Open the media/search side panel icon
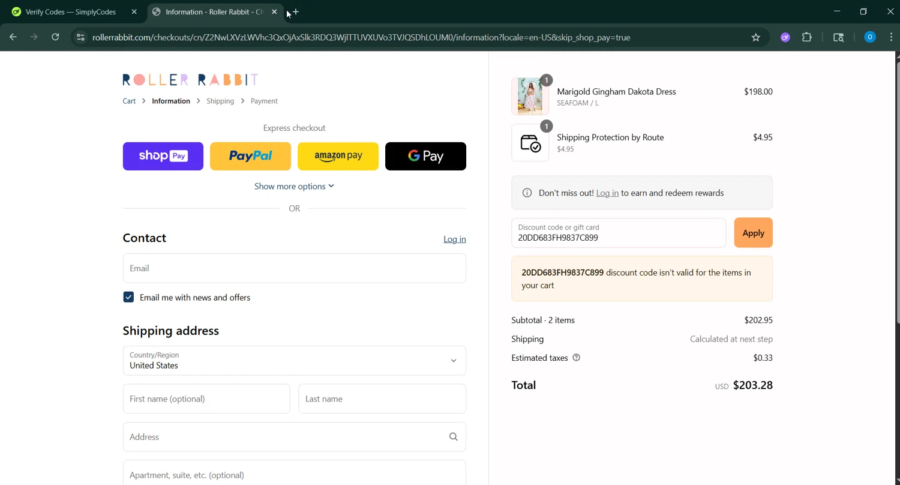The image size is (900, 485). [x=839, y=37]
